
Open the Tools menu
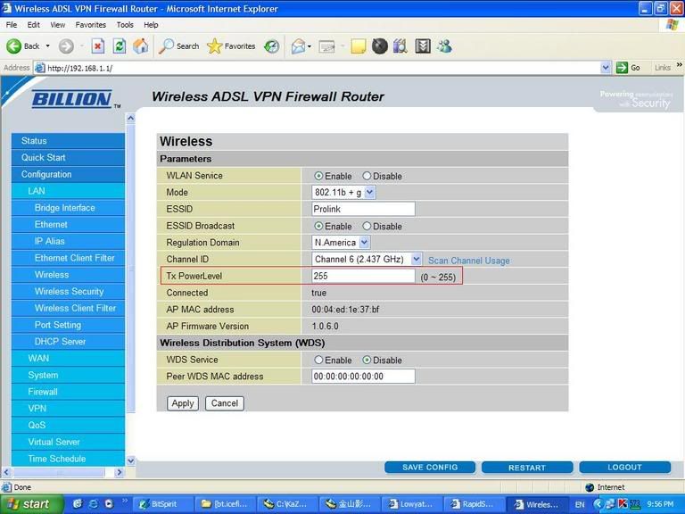pos(125,25)
